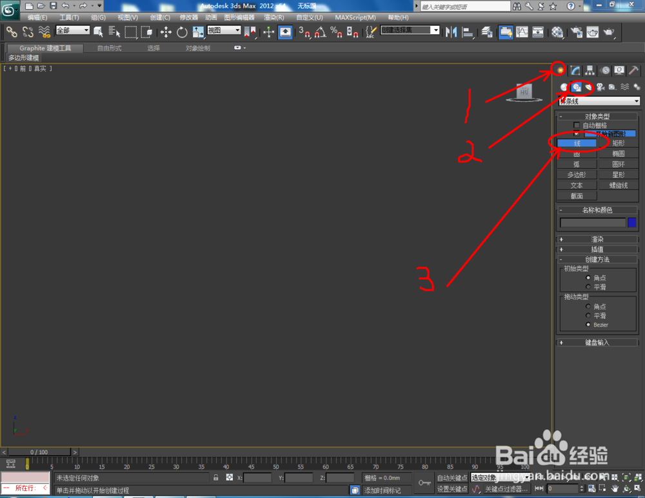
Task: Open the 3ds Max application menu logo
Action: pos(9,10)
